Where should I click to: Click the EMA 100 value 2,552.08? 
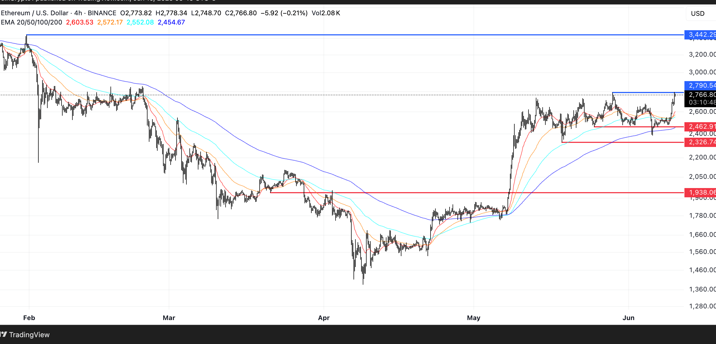[x=140, y=22]
